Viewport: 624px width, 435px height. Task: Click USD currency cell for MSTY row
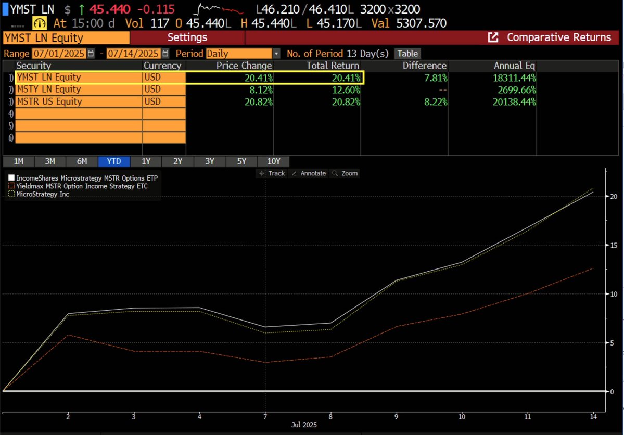(x=164, y=89)
